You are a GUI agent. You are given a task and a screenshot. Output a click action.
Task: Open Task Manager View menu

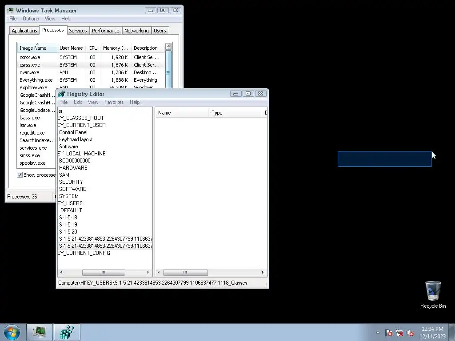[50, 19]
